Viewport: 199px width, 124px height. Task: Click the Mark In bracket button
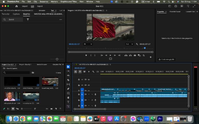click(91, 55)
